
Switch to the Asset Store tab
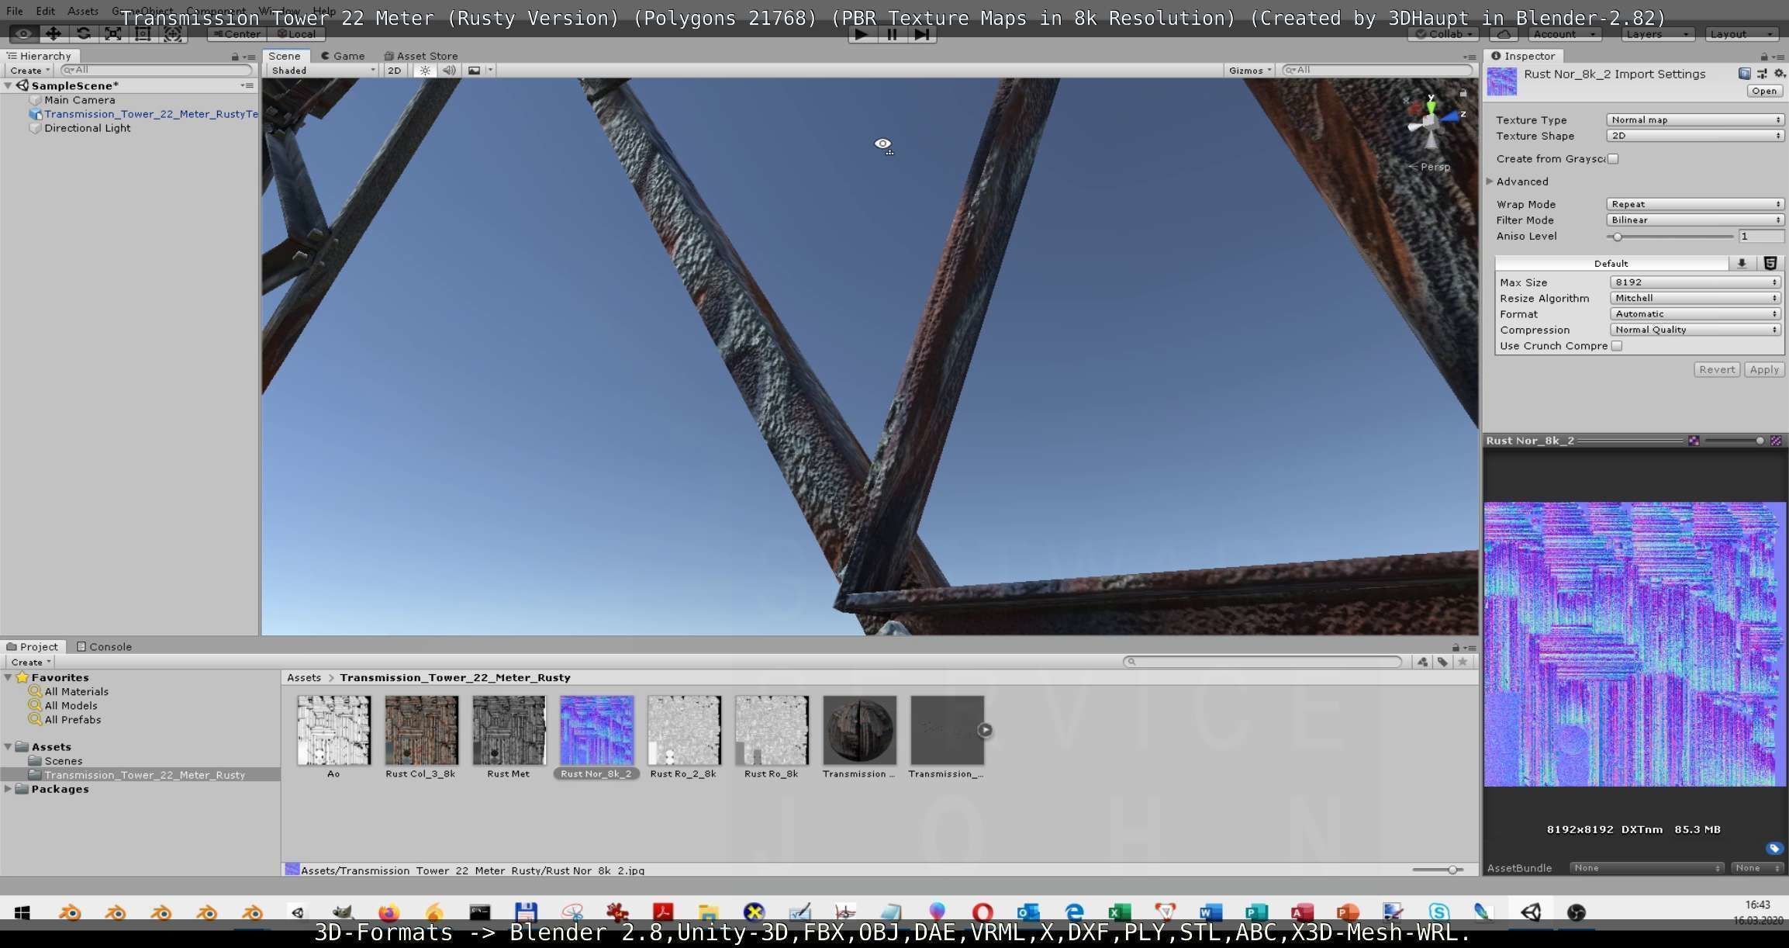pos(421,57)
